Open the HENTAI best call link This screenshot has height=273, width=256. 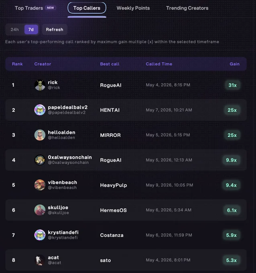pos(110,110)
